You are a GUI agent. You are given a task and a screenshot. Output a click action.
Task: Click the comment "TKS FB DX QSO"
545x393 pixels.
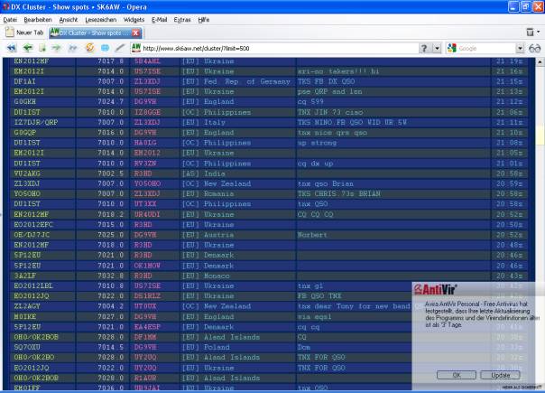click(x=326, y=81)
